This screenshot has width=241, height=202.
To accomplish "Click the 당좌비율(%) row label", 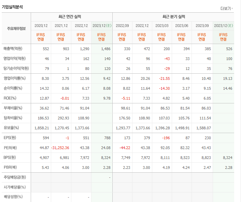I will tap(13, 118).
